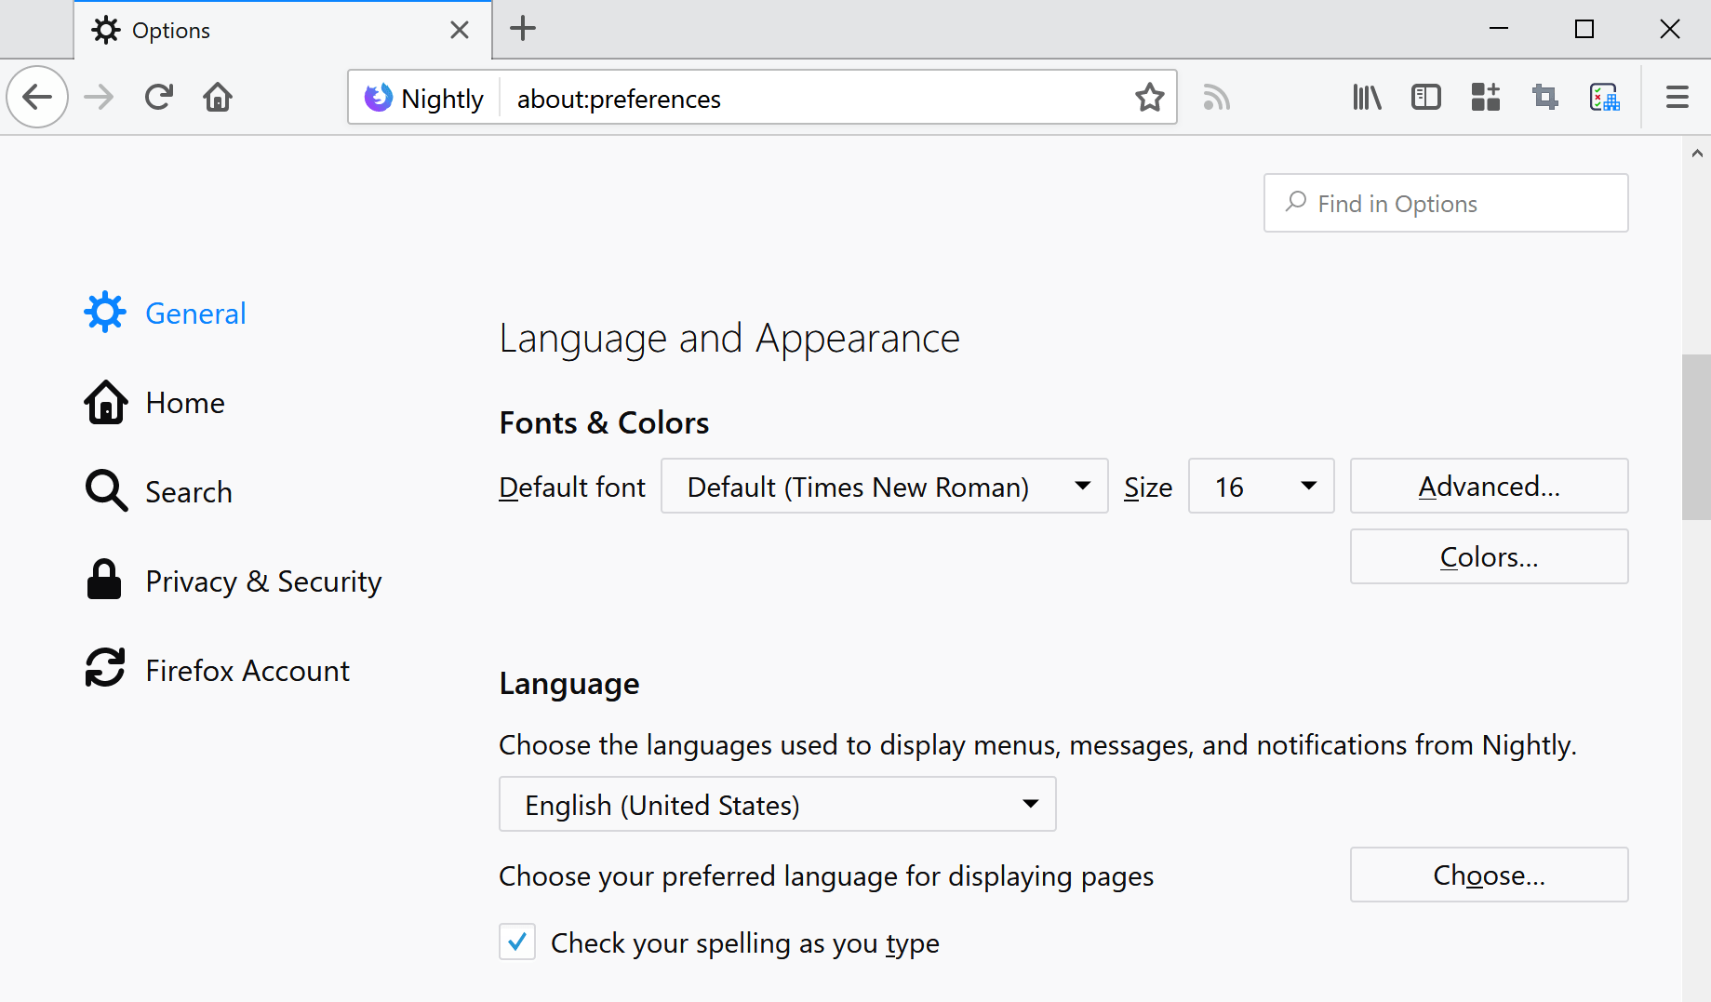
Task: Open the Default font dropdown
Action: (883, 486)
